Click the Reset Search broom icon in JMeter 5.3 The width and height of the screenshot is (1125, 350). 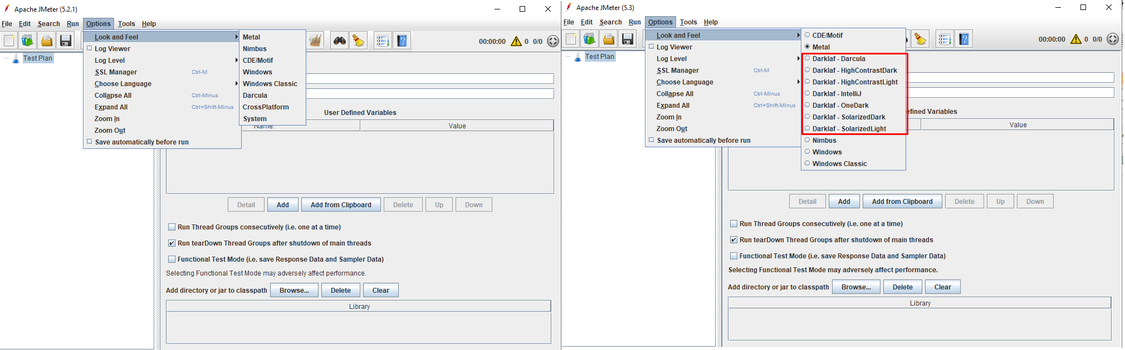(x=920, y=39)
